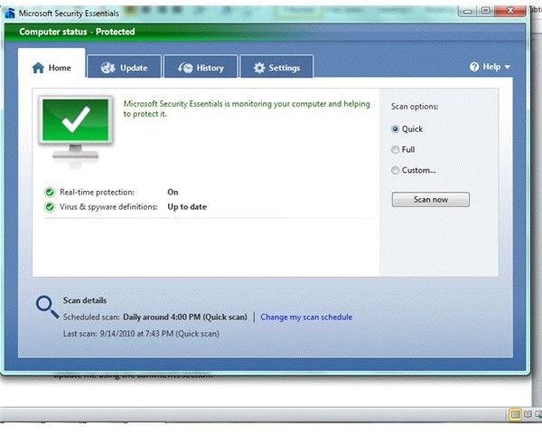Viewport: 542px width, 436px height.
Task: Click the Scan details magnifying glass icon
Action: click(x=47, y=307)
